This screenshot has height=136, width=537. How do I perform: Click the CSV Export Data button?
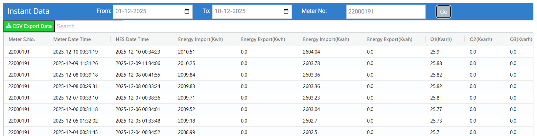29,26
